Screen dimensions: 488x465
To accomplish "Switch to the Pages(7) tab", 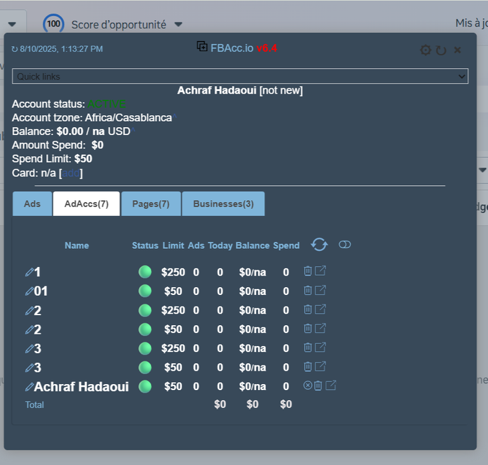I will pyautogui.click(x=150, y=203).
